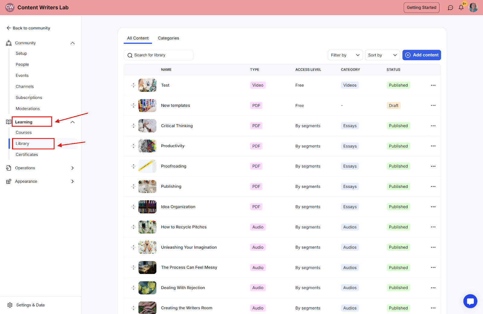Open the notifications bell icon
This screenshot has width=483, height=314.
click(461, 8)
